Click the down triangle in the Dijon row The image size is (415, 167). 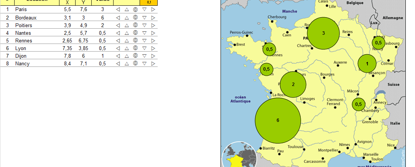(144, 56)
